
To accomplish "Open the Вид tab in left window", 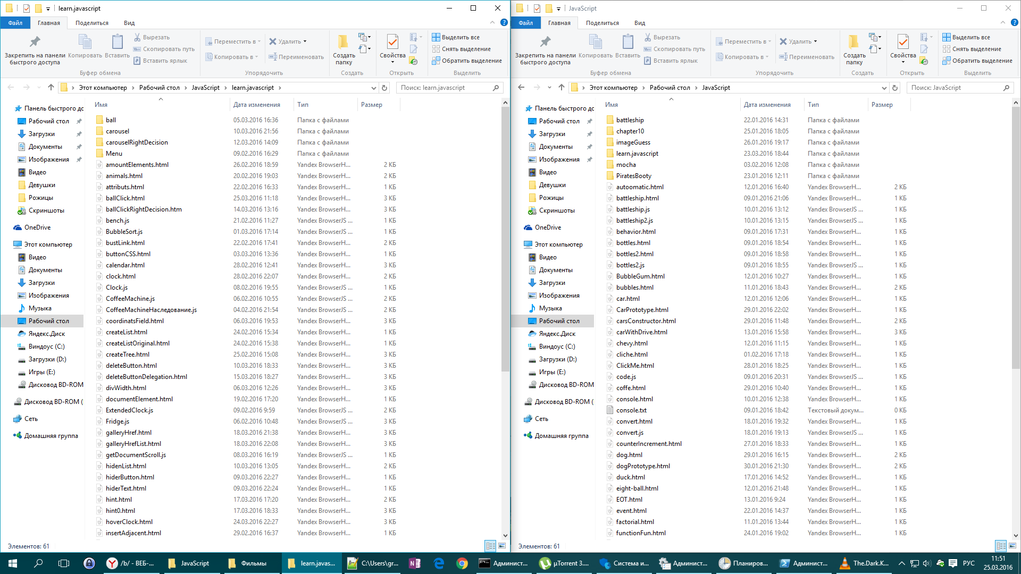I will coord(129,23).
